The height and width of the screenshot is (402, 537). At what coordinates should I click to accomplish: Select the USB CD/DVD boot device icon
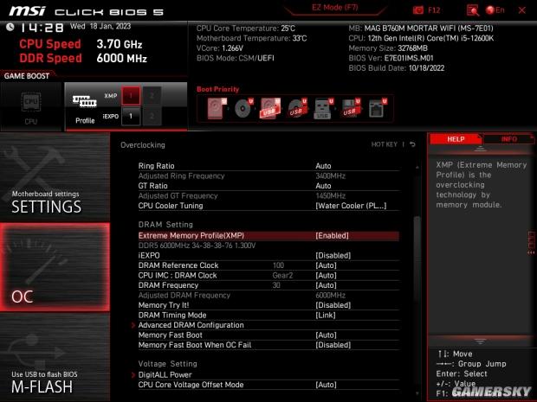(x=297, y=108)
